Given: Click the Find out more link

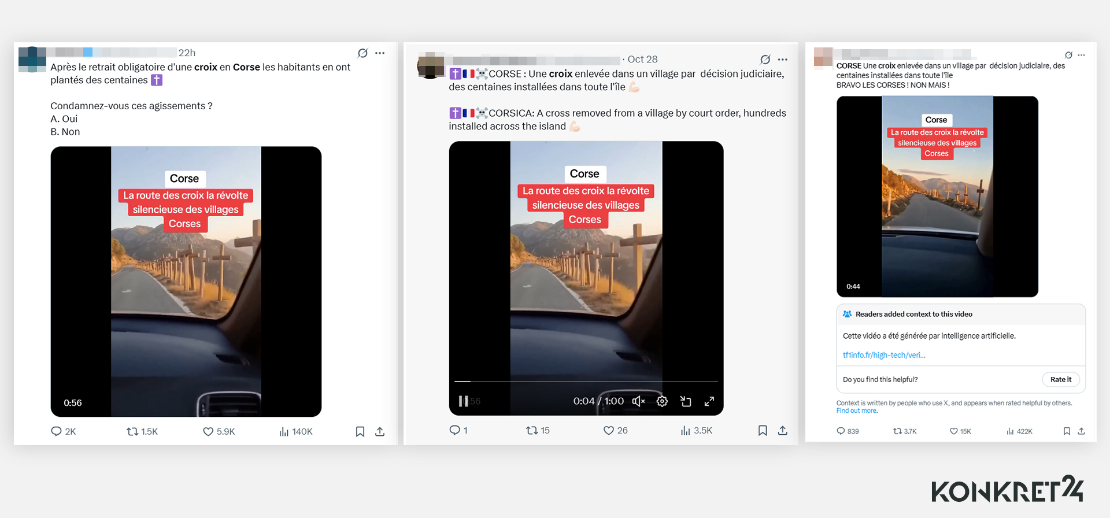Looking at the screenshot, I should (857, 411).
